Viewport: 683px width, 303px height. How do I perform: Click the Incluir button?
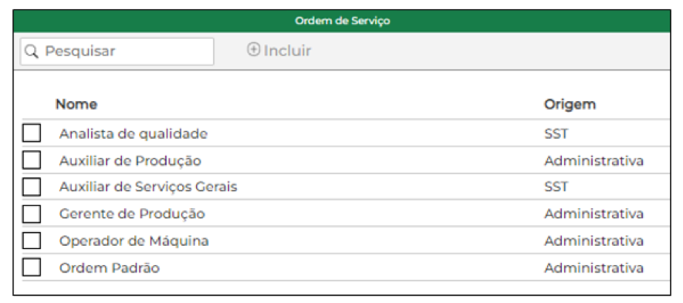pos(279,50)
